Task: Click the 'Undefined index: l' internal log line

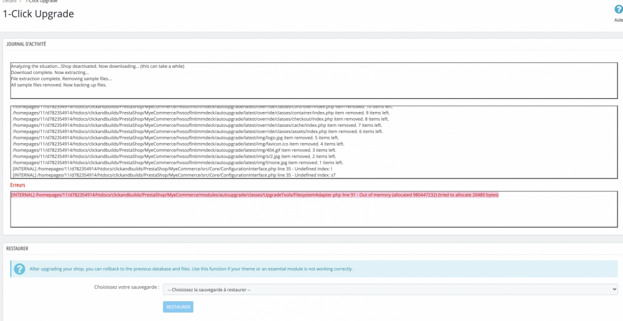Action: (172, 169)
